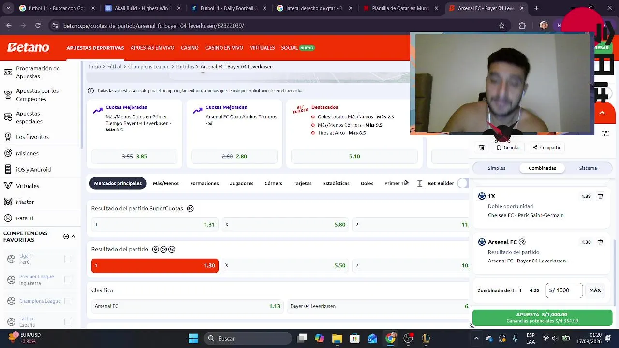Click Guardar to save the bet slip
Viewport: 619px width, 348px height.
(508, 148)
